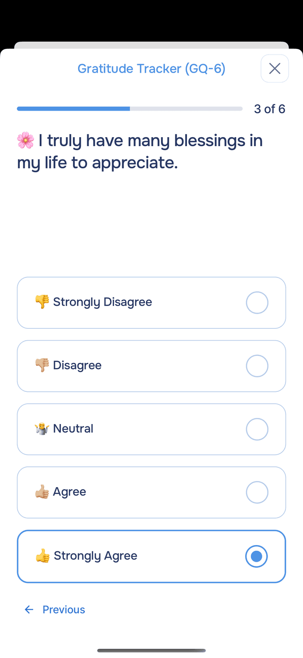Click the Gratitude Tracker (GQ-6) title
Image resolution: width=303 pixels, height=658 pixels.
[151, 69]
